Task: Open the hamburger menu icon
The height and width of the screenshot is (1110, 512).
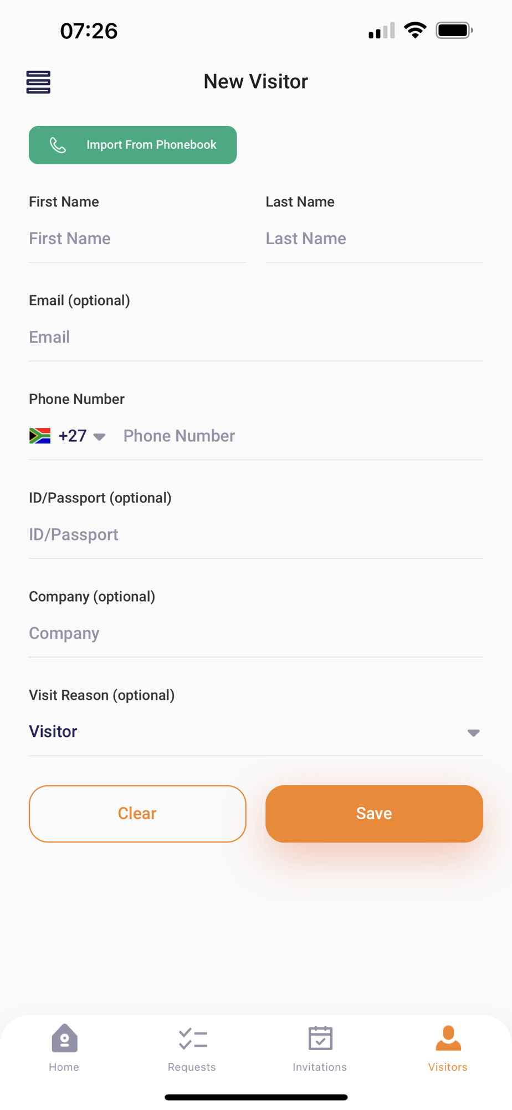Action: click(x=38, y=82)
